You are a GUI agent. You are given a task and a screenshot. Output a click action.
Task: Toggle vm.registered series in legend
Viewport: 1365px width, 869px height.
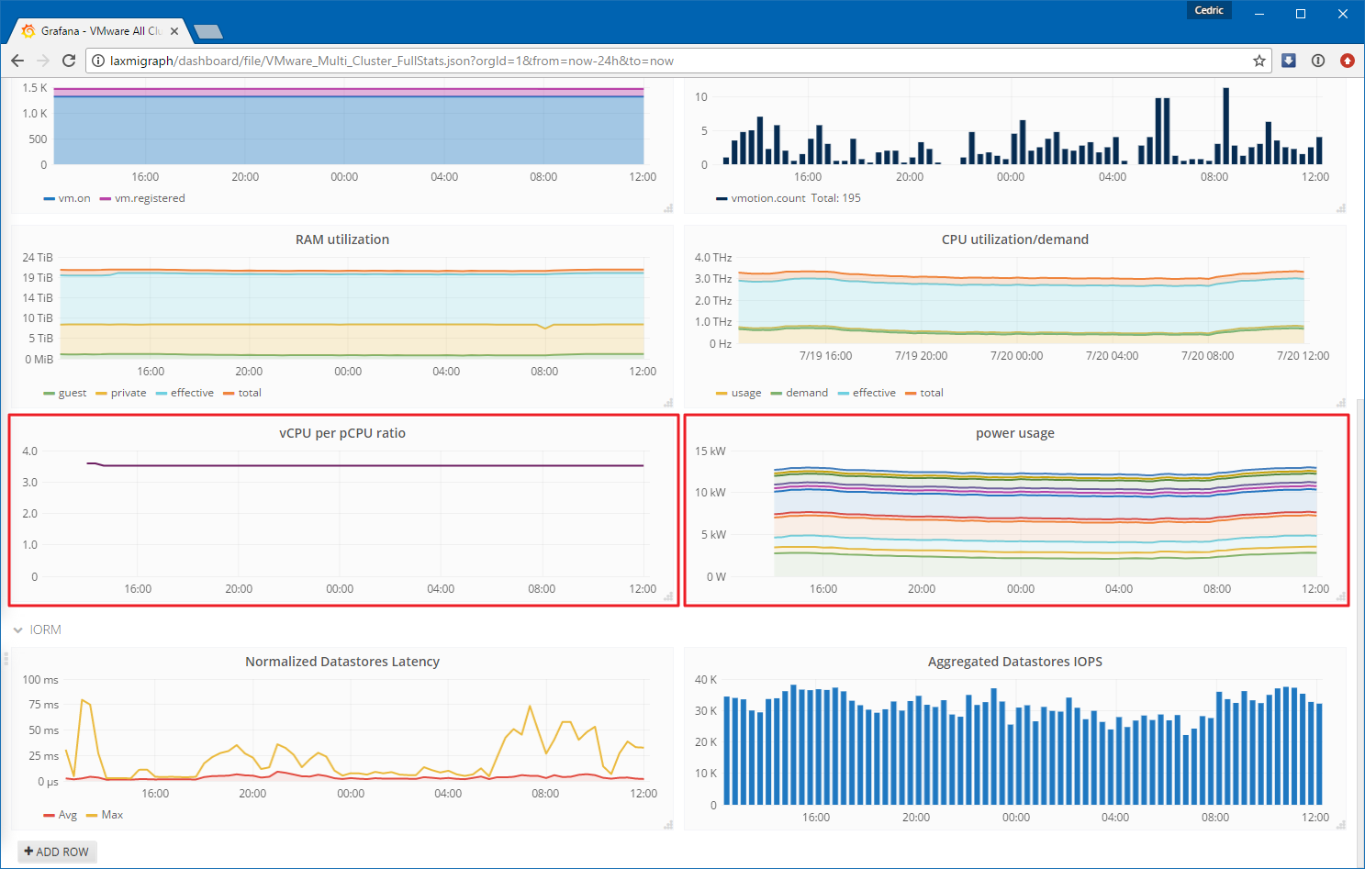[x=142, y=198]
